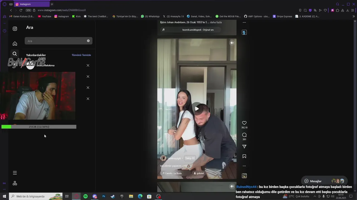The height and width of the screenshot is (200, 357).
Task: Open the browser Easy Setup lines icon
Action: pyautogui.click(x=353, y=10)
